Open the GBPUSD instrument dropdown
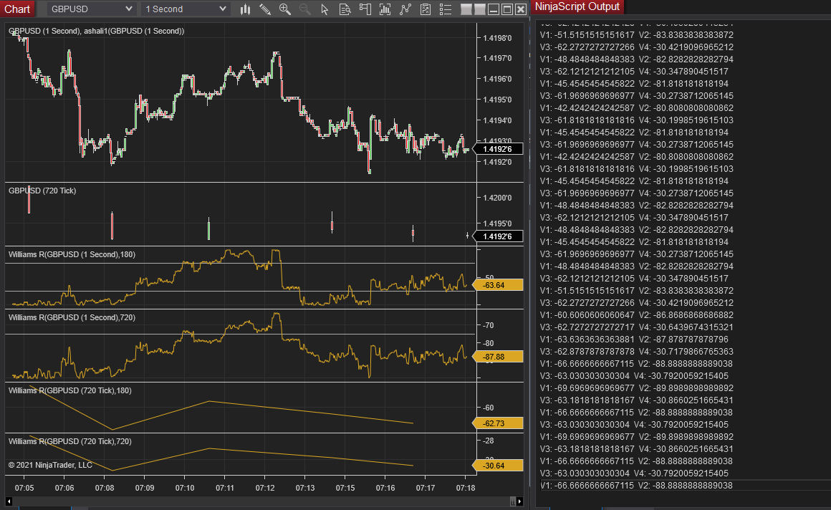 click(91, 9)
